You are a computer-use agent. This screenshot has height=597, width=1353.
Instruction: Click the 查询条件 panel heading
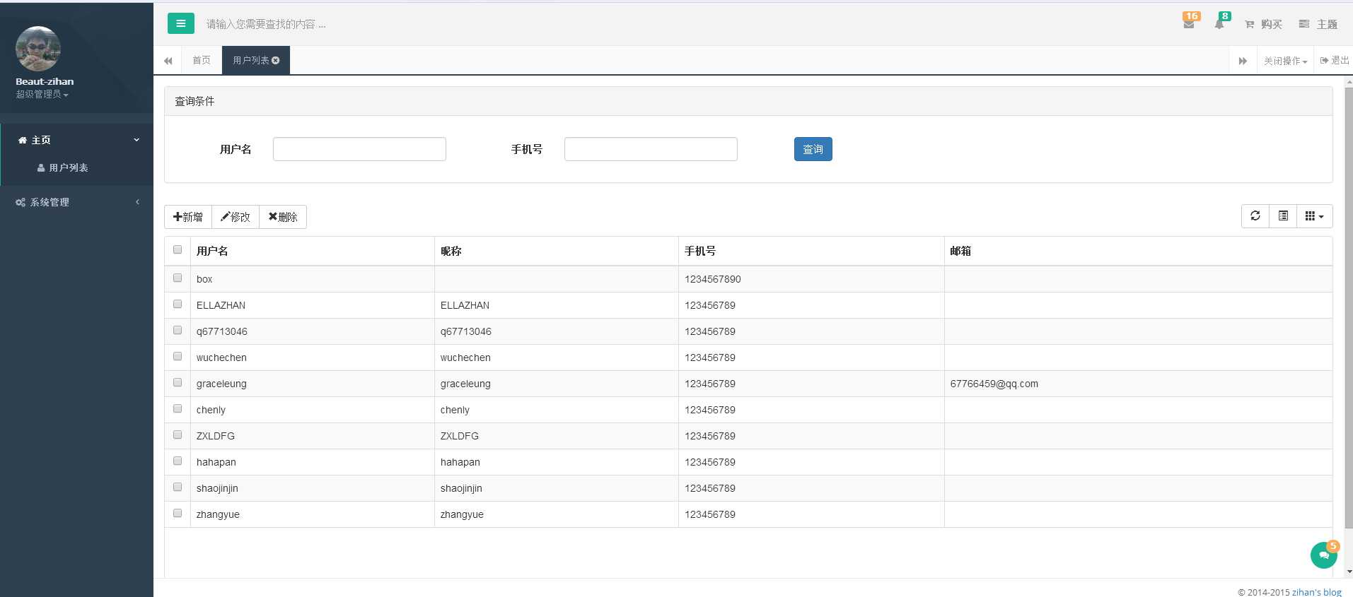tap(748, 101)
